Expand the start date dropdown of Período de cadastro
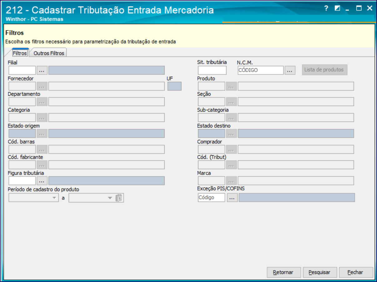 (55, 198)
